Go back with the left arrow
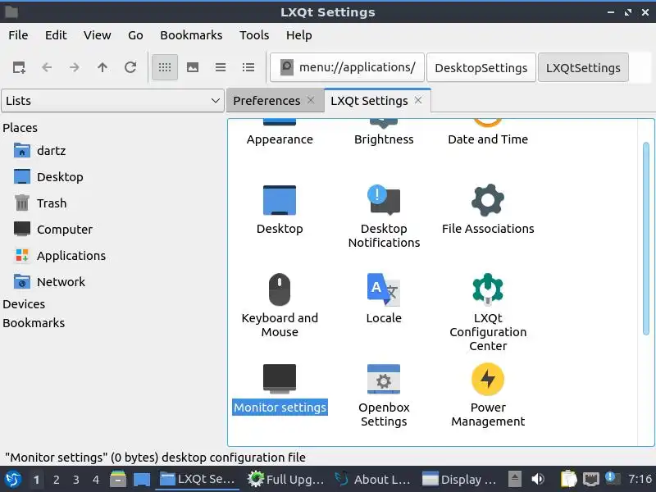Viewport: 656px width, 492px height. pyautogui.click(x=47, y=67)
